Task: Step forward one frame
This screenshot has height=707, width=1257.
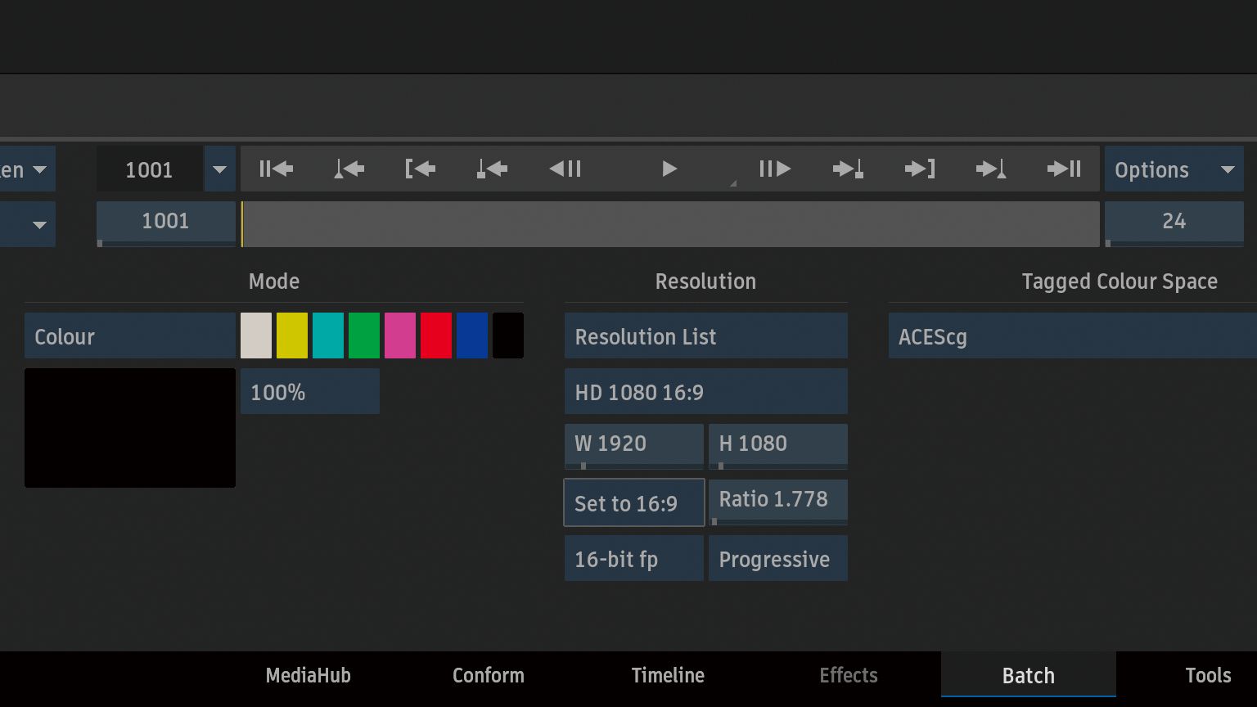Action: pyautogui.click(x=774, y=169)
